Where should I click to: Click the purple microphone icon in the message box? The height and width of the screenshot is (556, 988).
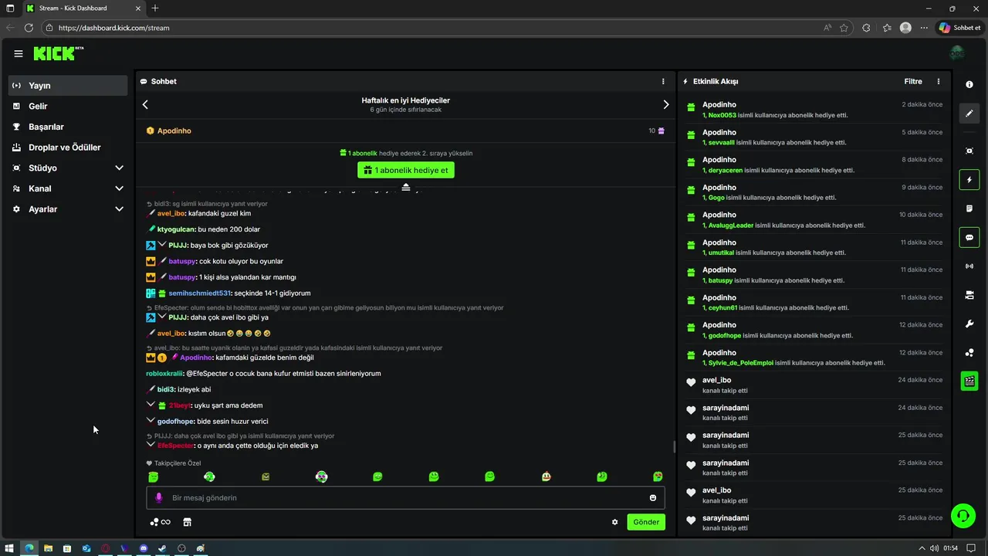[x=159, y=498]
